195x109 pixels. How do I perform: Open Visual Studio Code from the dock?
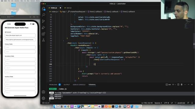(75, 106)
